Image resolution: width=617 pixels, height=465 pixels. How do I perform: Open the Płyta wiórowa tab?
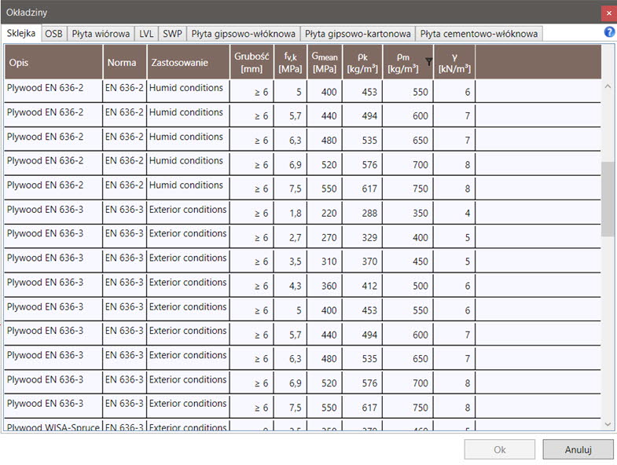(x=101, y=34)
